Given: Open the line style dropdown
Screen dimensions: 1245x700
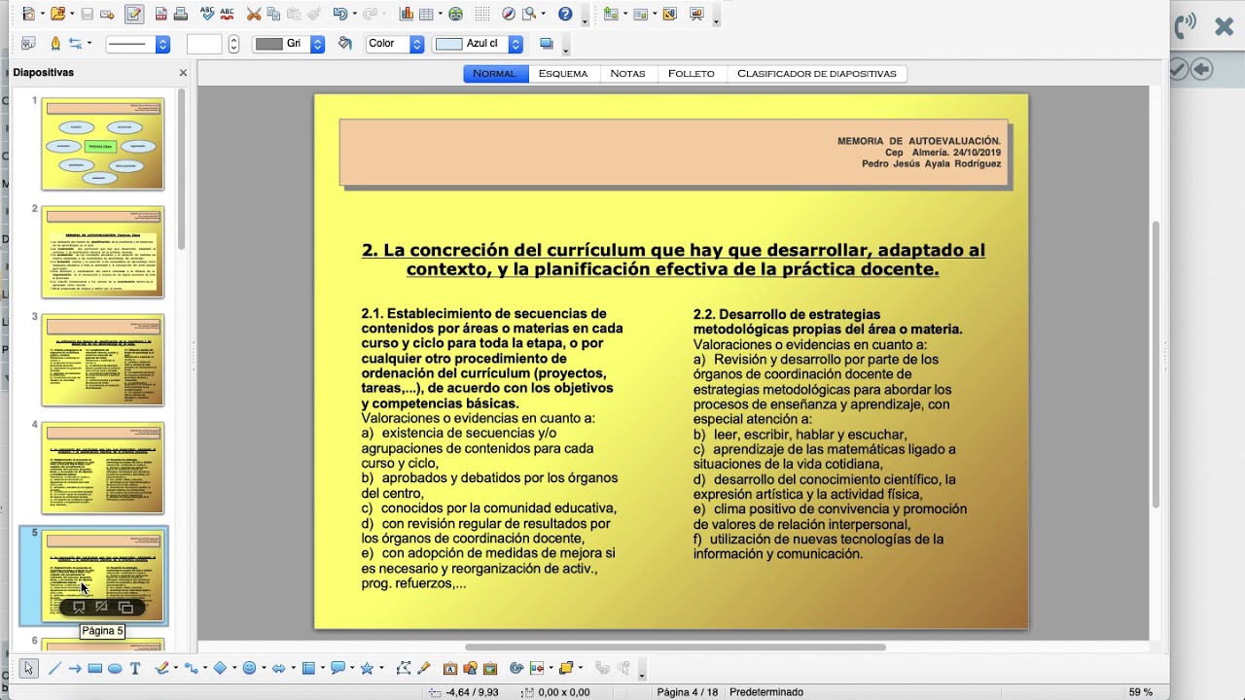Looking at the screenshot, I should click(x=138, y=44).
